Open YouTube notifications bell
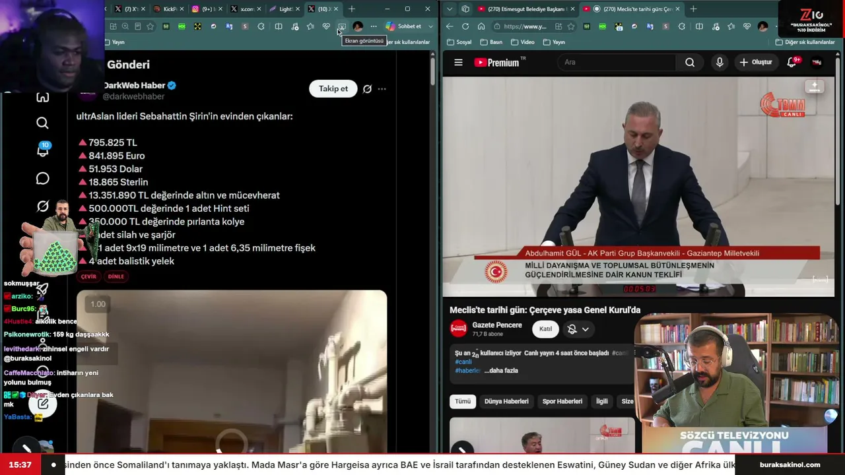Image resolution: width=845 pixels, height=475 pixels. (x=792, y=63)
